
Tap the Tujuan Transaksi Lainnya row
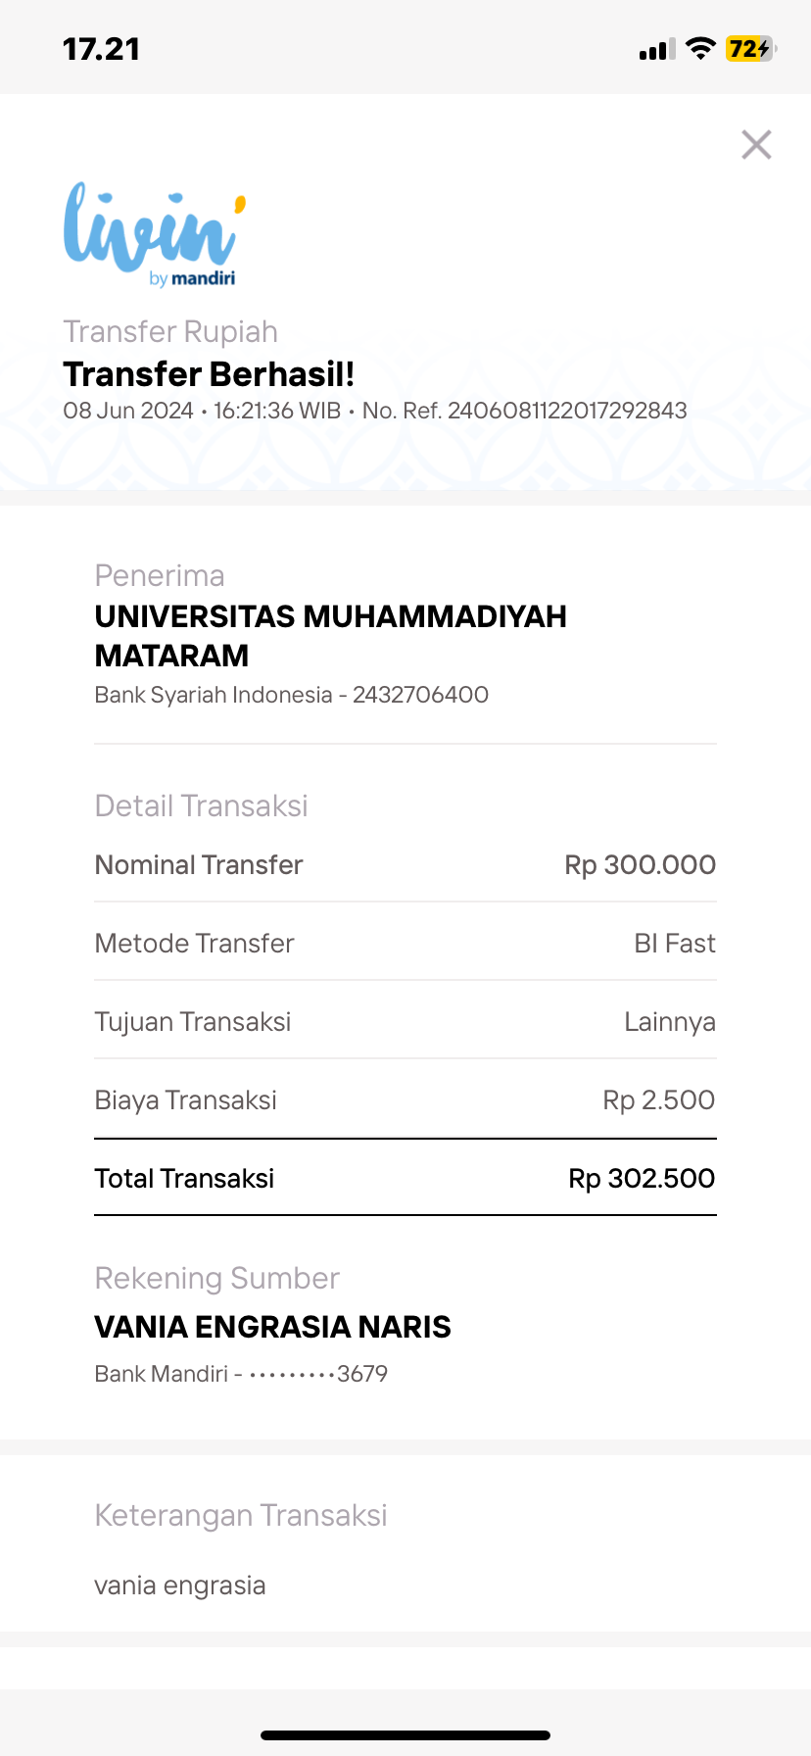405,1022
